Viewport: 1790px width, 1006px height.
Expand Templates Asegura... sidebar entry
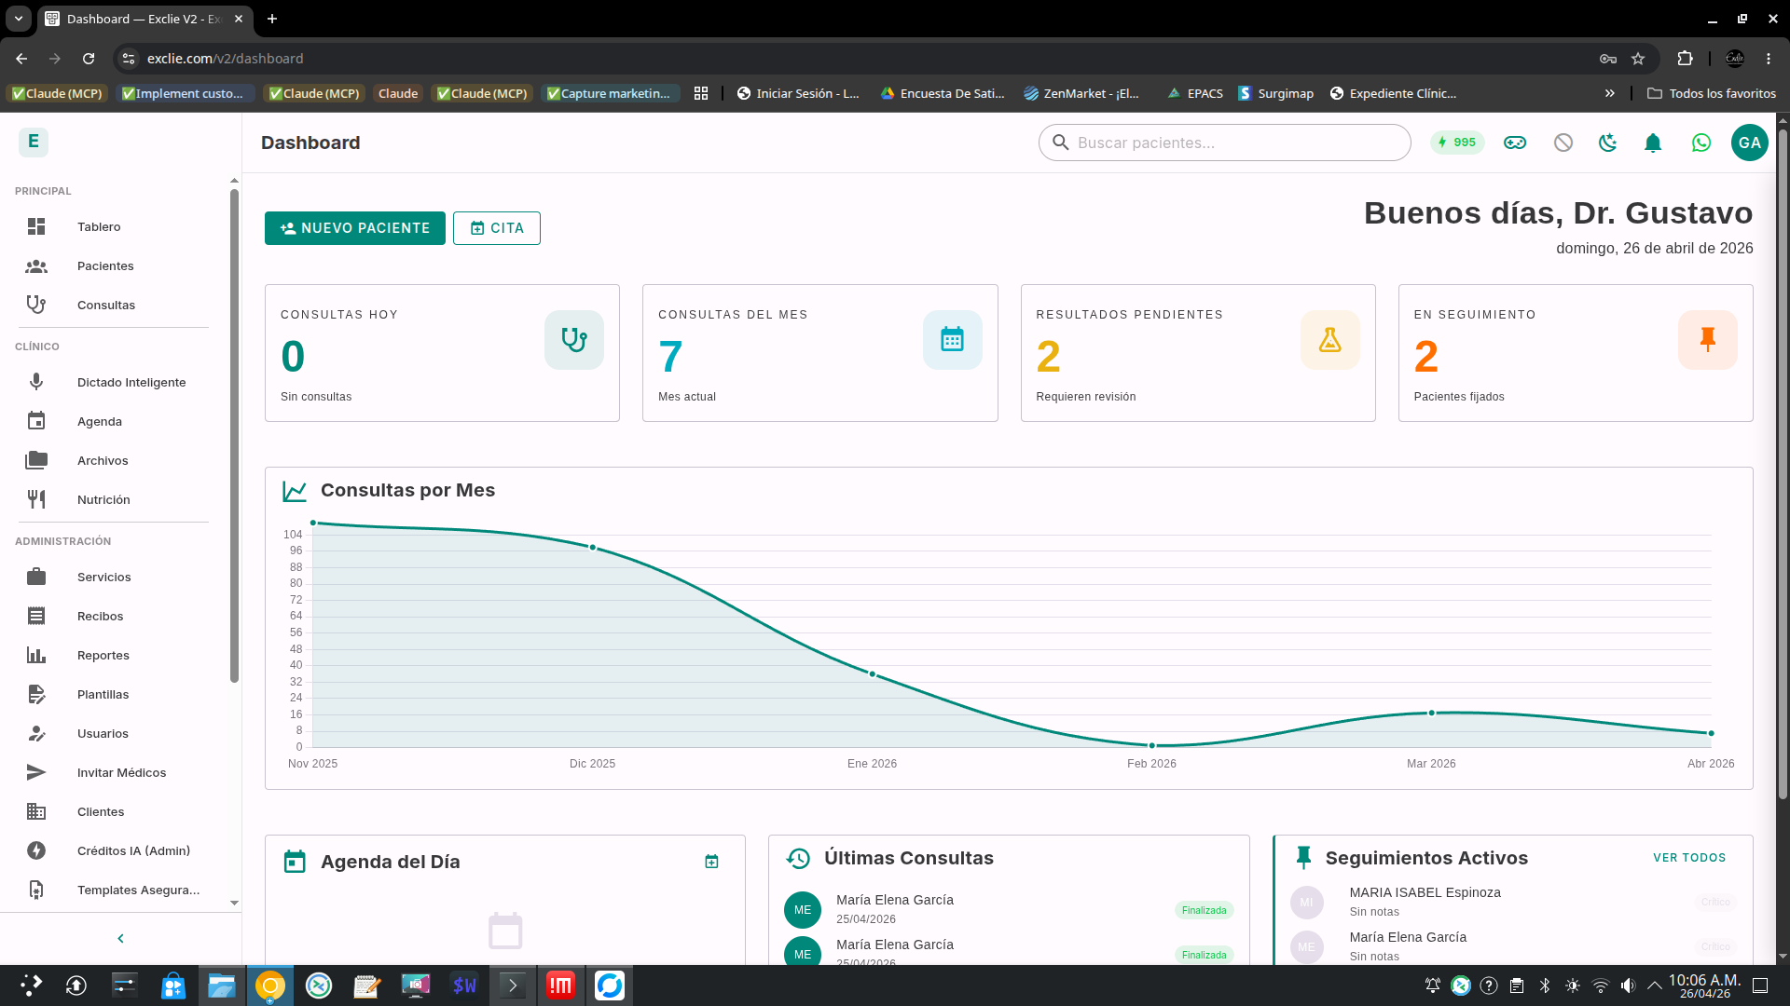coord(137,890)
